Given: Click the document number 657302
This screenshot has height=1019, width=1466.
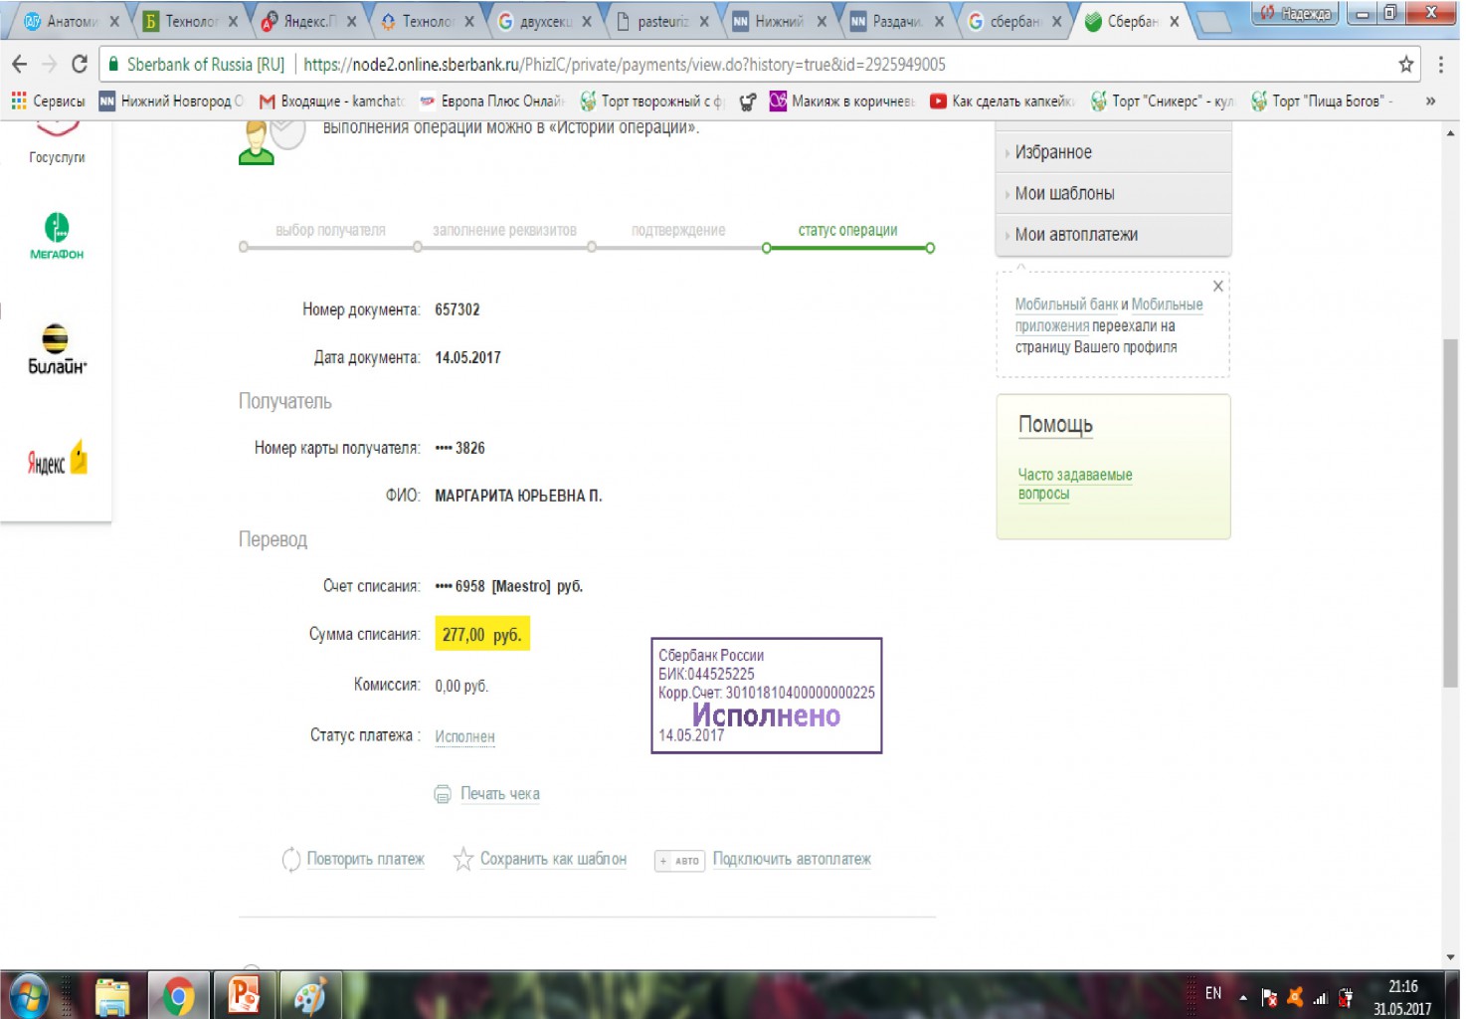Looking at the screenshot, I should click(458, 309).
